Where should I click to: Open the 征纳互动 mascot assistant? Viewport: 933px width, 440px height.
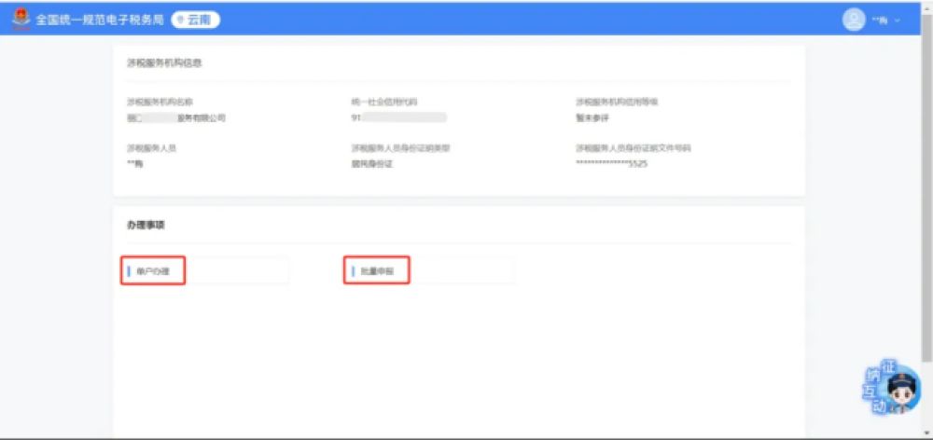pyautogui.click(x=891, y=390)
